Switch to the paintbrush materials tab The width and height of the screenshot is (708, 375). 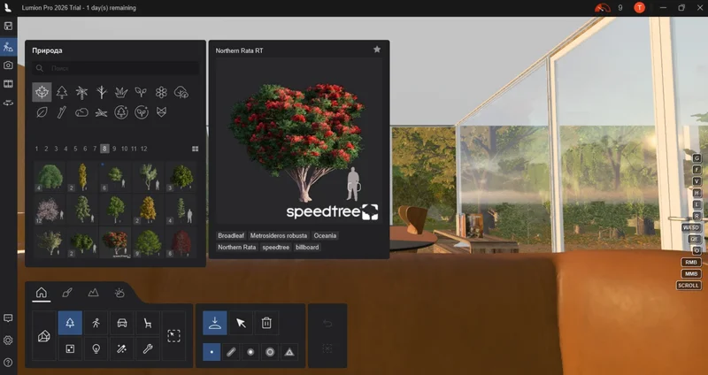67,293
